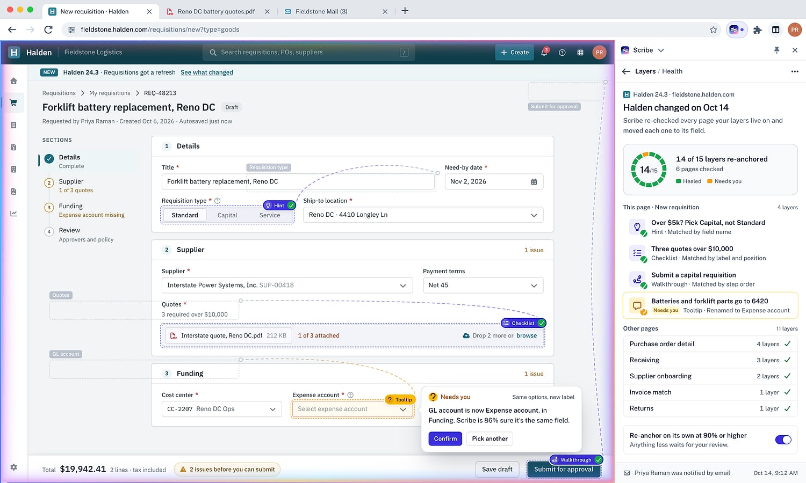Image resolution: width=806 pixels, height=483 pixels.
Task: Open the browser extensions puzzle icon
Action: [x=758, y=30]
